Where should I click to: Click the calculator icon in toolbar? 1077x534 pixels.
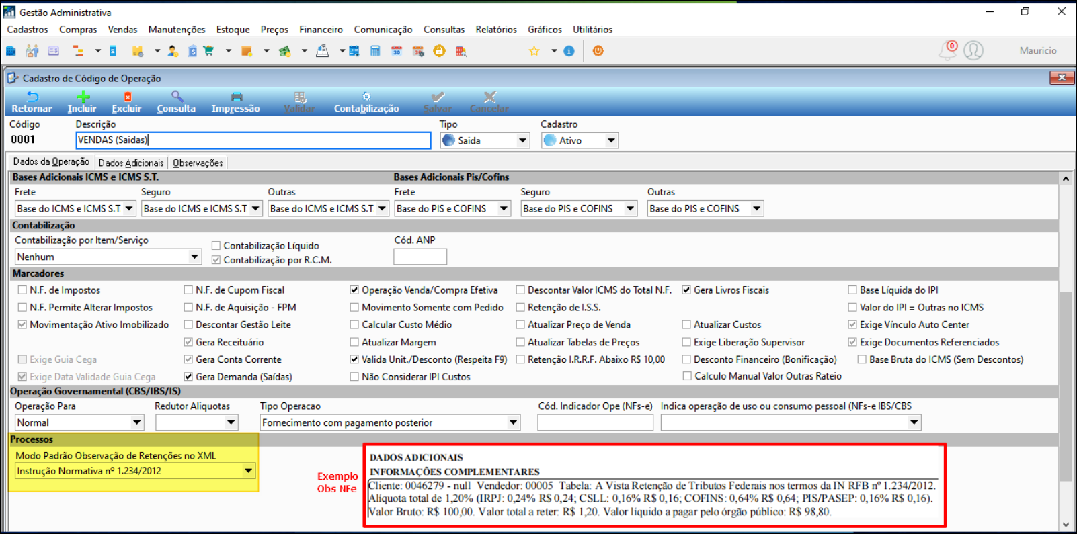[375, 51]
